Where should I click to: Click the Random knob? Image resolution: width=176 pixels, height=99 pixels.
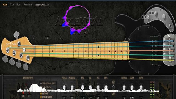point(72,87)
